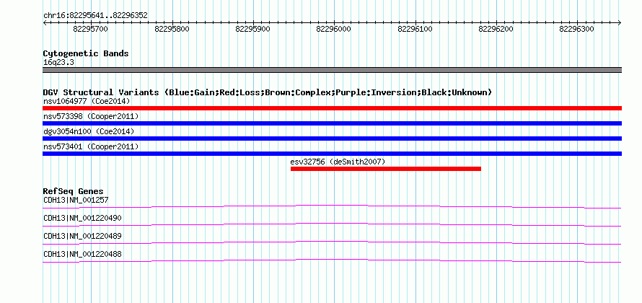Click the RefSeq Genes track title
Screen dimensions: 642x303
tap(74, 191)
